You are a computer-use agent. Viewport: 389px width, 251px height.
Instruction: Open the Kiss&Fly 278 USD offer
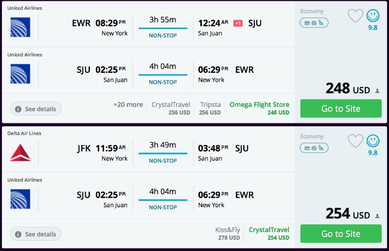point(228,234)
